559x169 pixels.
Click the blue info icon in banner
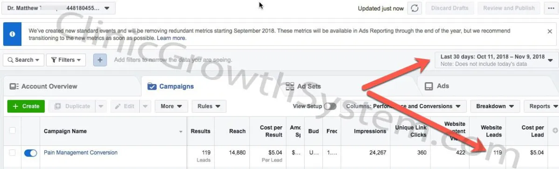pos(13,34)
